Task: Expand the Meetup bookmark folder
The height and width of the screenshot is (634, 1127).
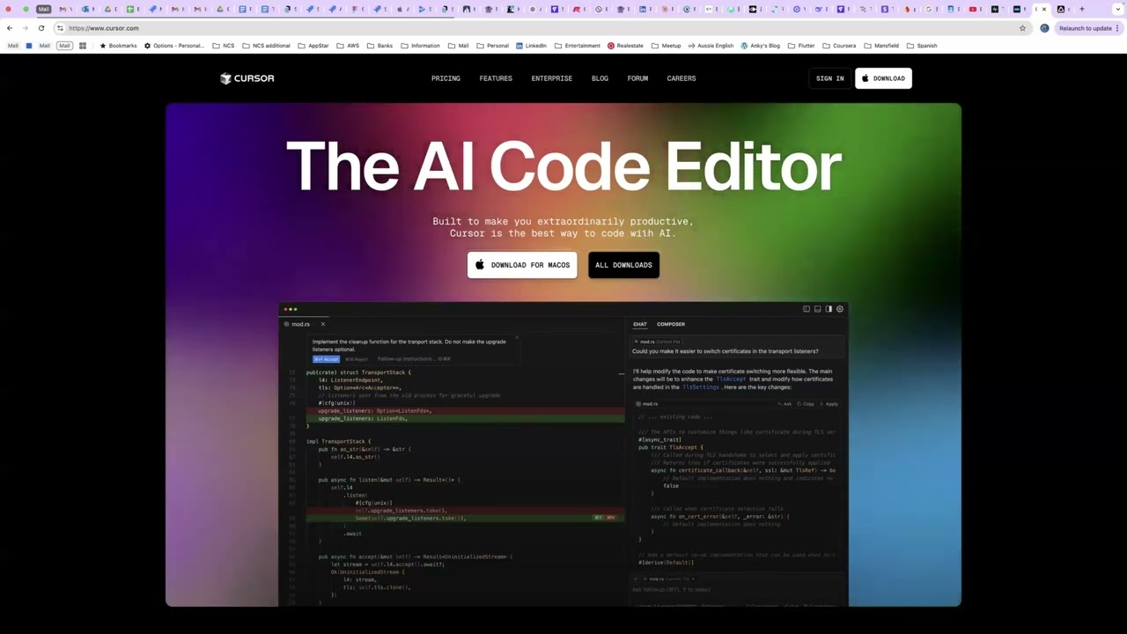Action: tap(667, 46)
